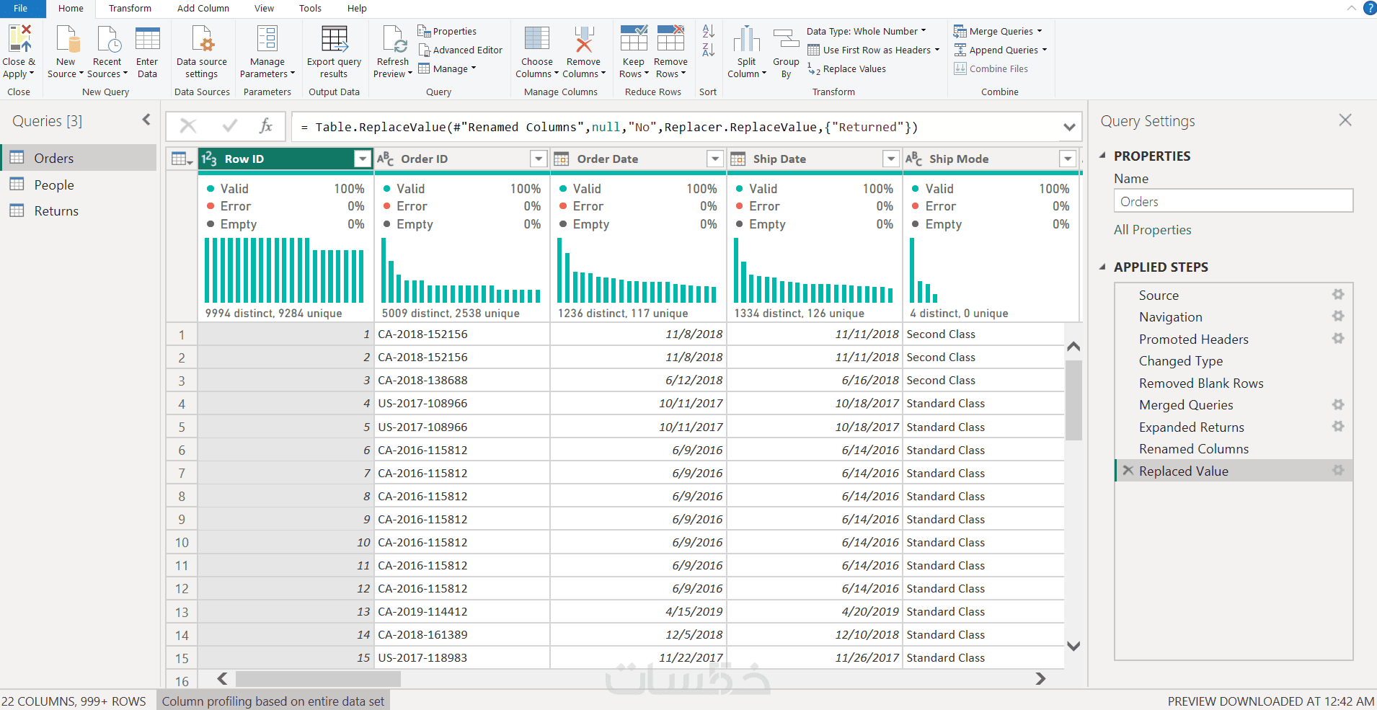Click the formula bar fx icon
This screenshot has height=710, width=1377.
coord(265,126)
